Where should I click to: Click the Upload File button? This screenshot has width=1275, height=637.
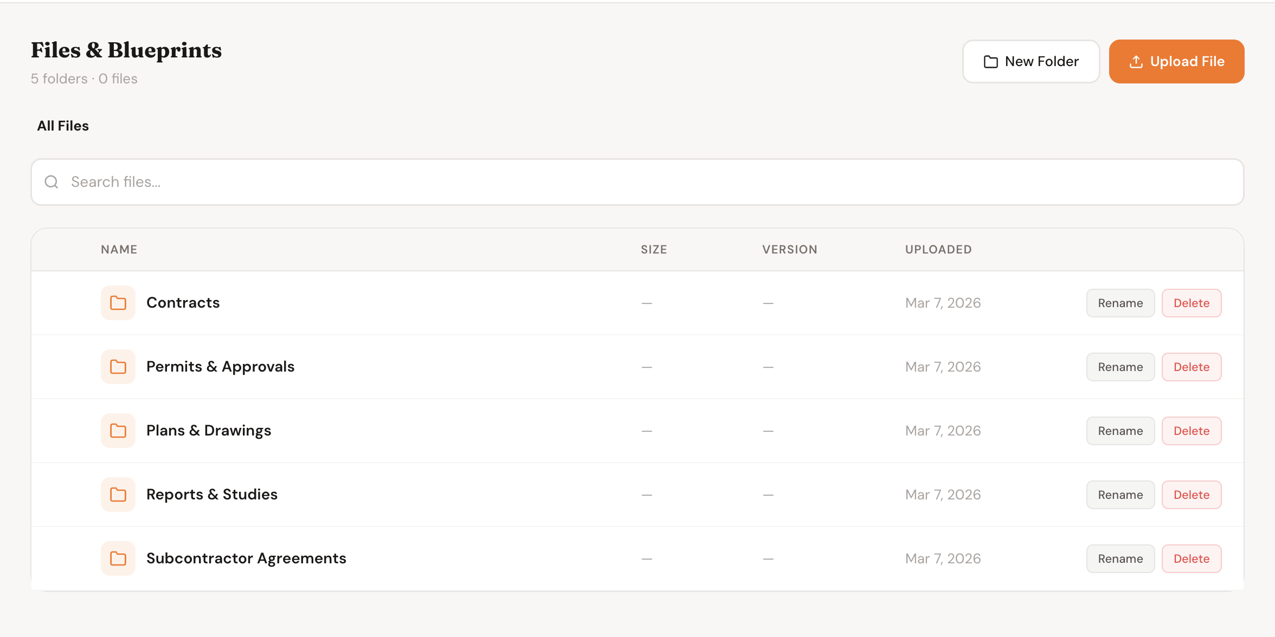pos(1176,61)
